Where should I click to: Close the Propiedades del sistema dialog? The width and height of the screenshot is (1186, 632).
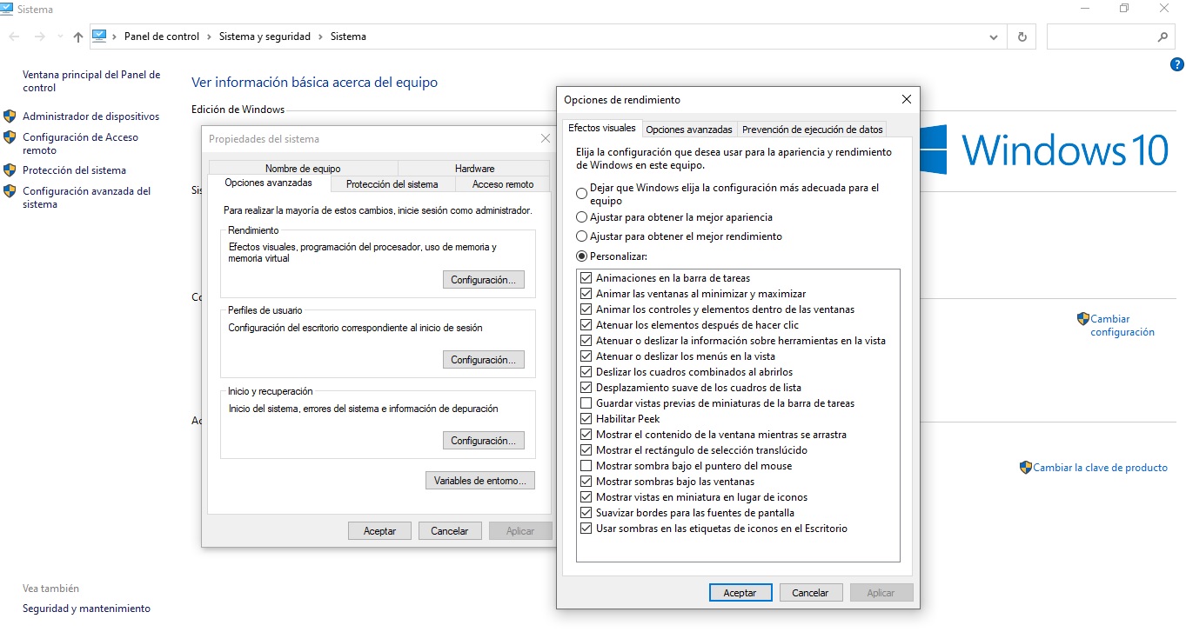click(546, 138)
